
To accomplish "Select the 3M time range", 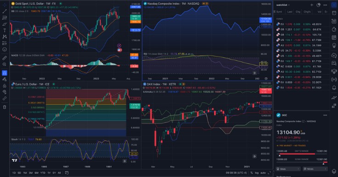I will click(31, 173).
